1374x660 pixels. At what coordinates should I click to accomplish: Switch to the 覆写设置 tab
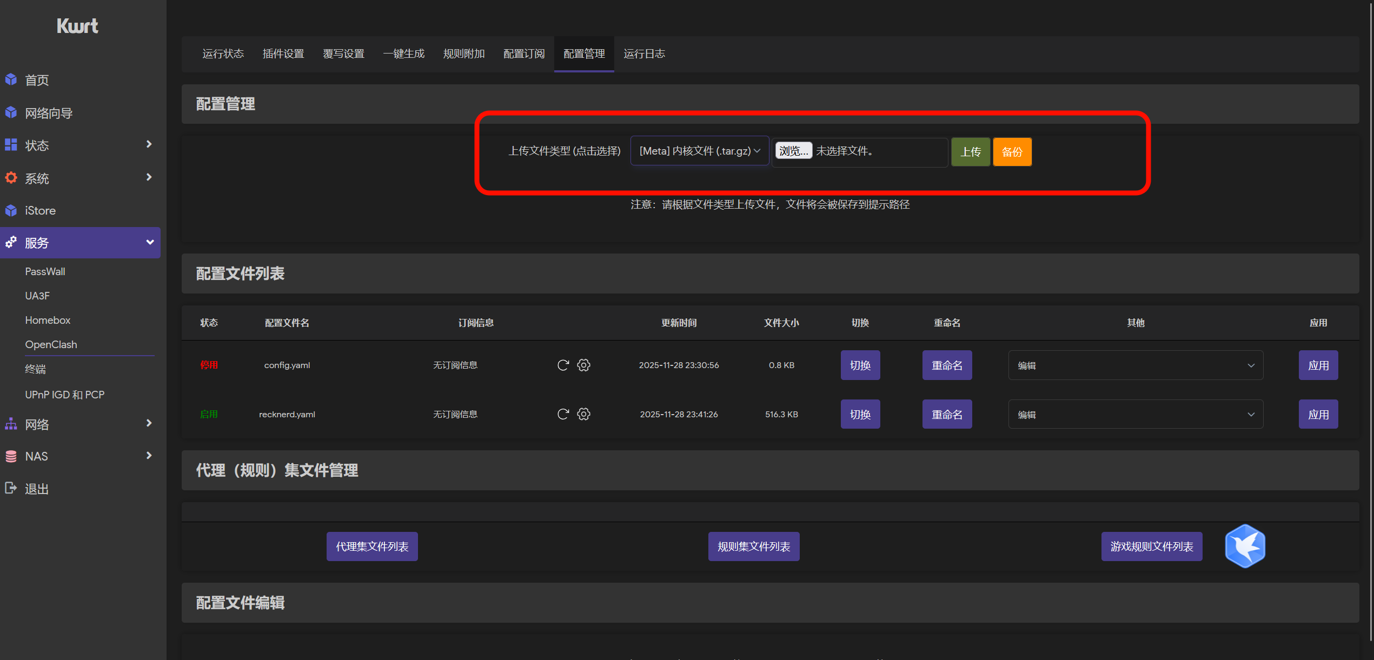(x=343, y=54)
